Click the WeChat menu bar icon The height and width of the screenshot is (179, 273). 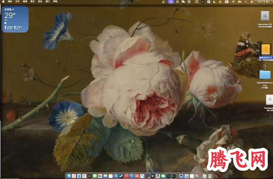[x=183, y=2]
